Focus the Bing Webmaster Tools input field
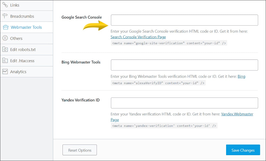Image resolution: width=266 pixels, height=161 pixels. 184,65
